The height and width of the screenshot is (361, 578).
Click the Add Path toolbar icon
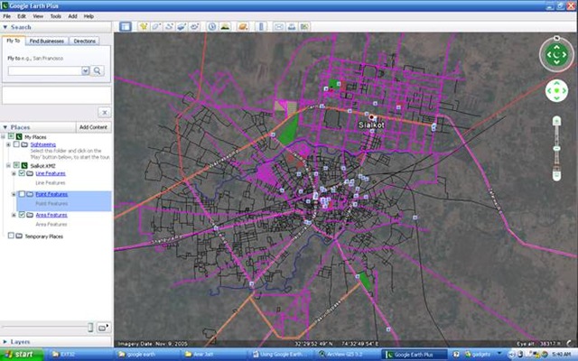(169, 26)
